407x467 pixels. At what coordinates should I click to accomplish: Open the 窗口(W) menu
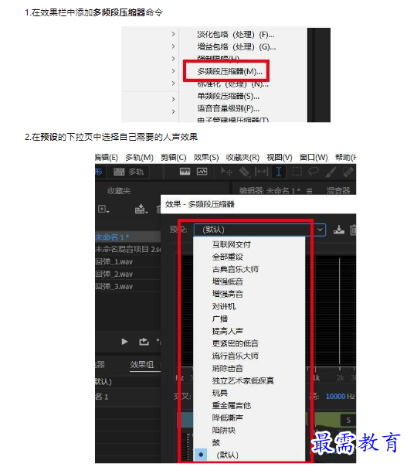314,157
